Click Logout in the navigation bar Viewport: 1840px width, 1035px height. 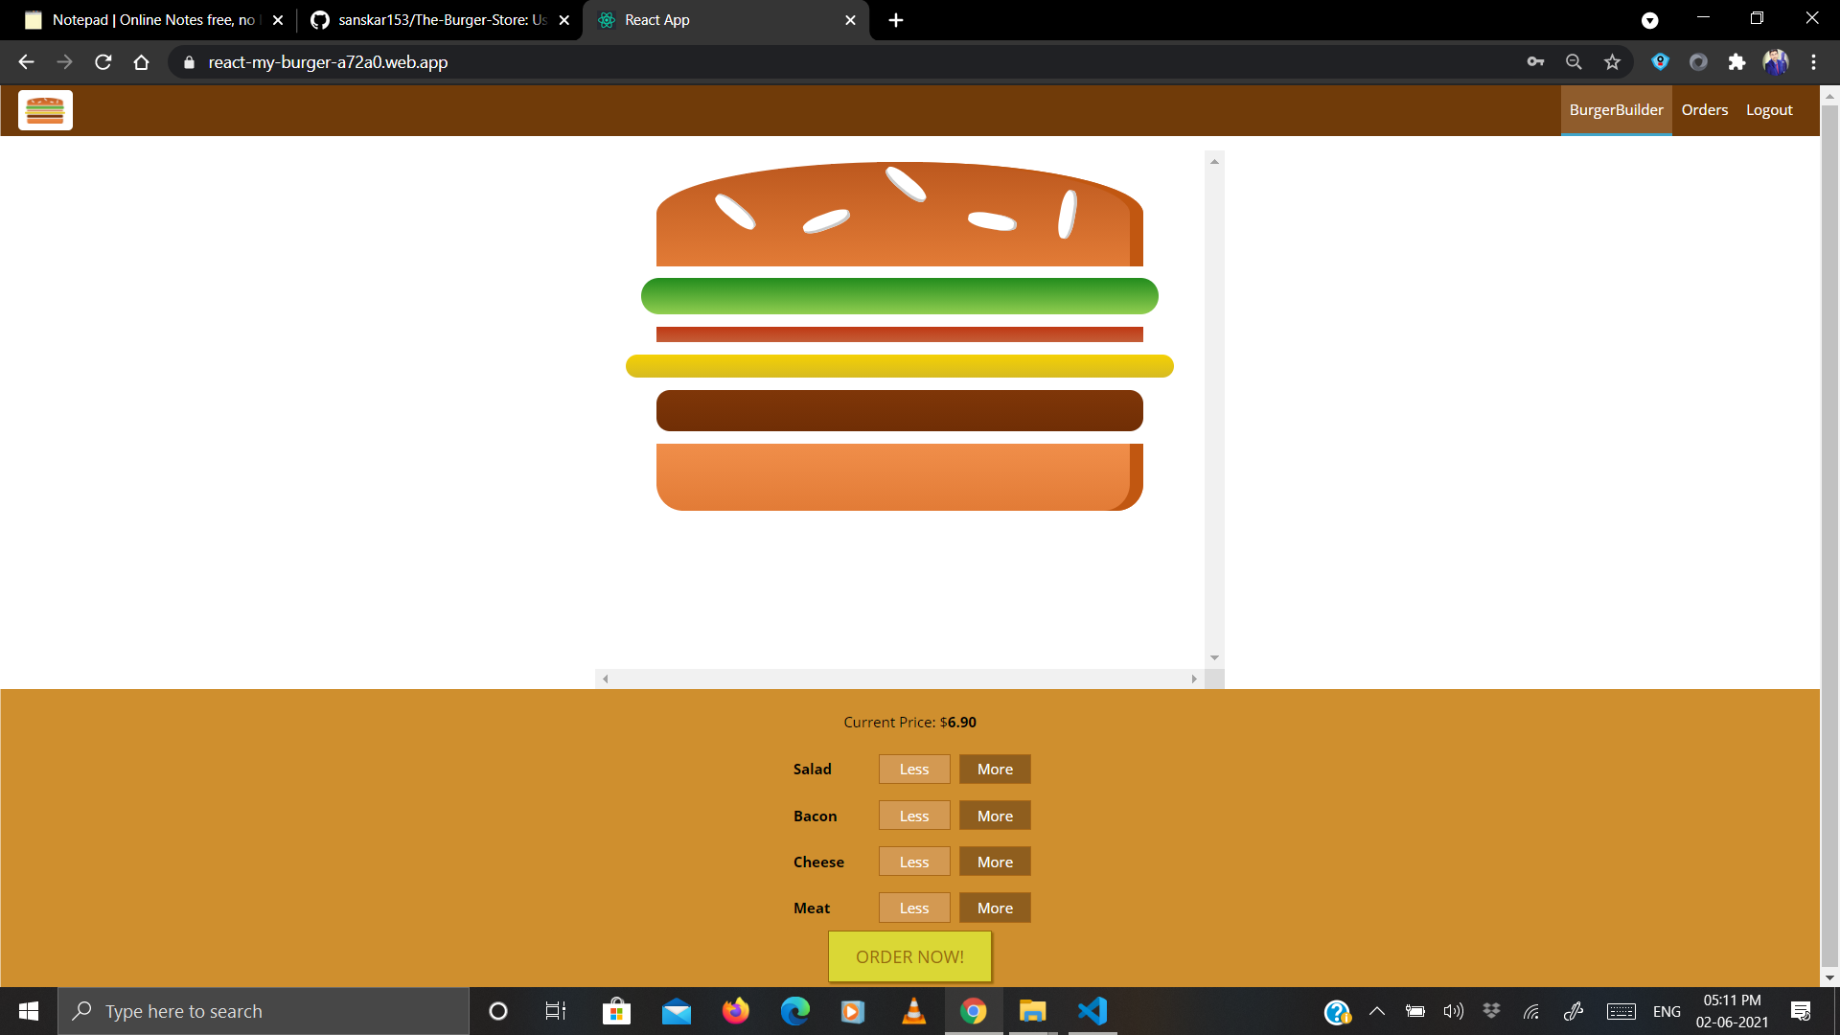point(1769,109)
